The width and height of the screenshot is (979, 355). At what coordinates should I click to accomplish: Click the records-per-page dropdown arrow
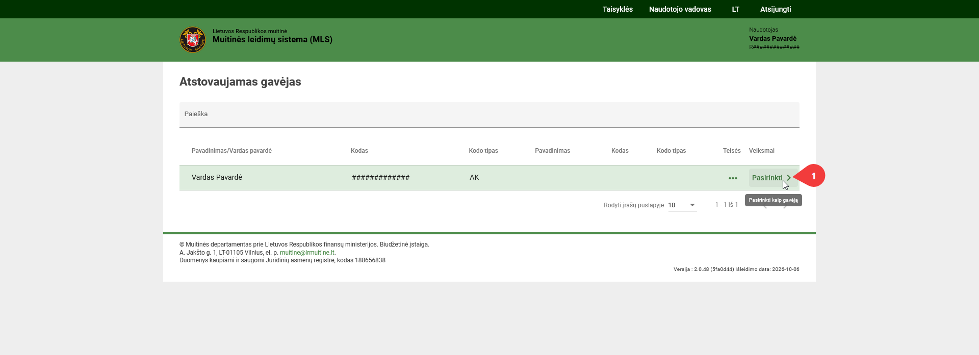point(692,205)
